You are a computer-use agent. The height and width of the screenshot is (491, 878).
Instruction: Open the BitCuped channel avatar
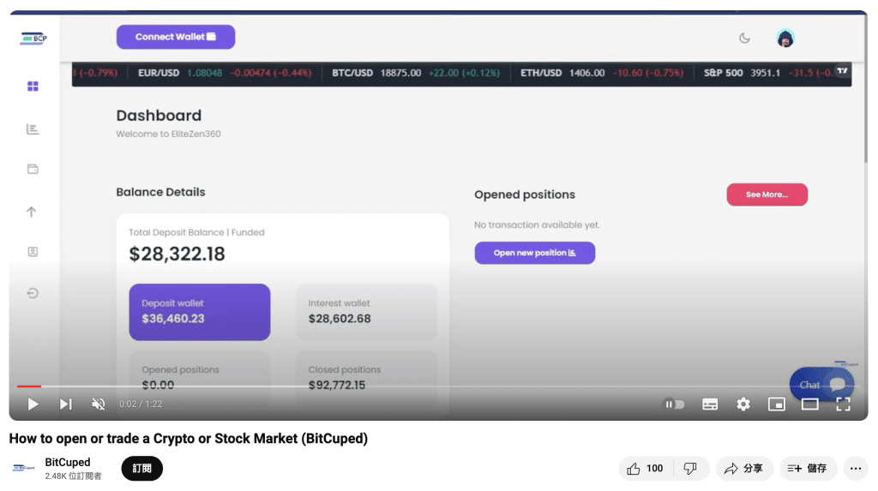[x=24, y=468]
